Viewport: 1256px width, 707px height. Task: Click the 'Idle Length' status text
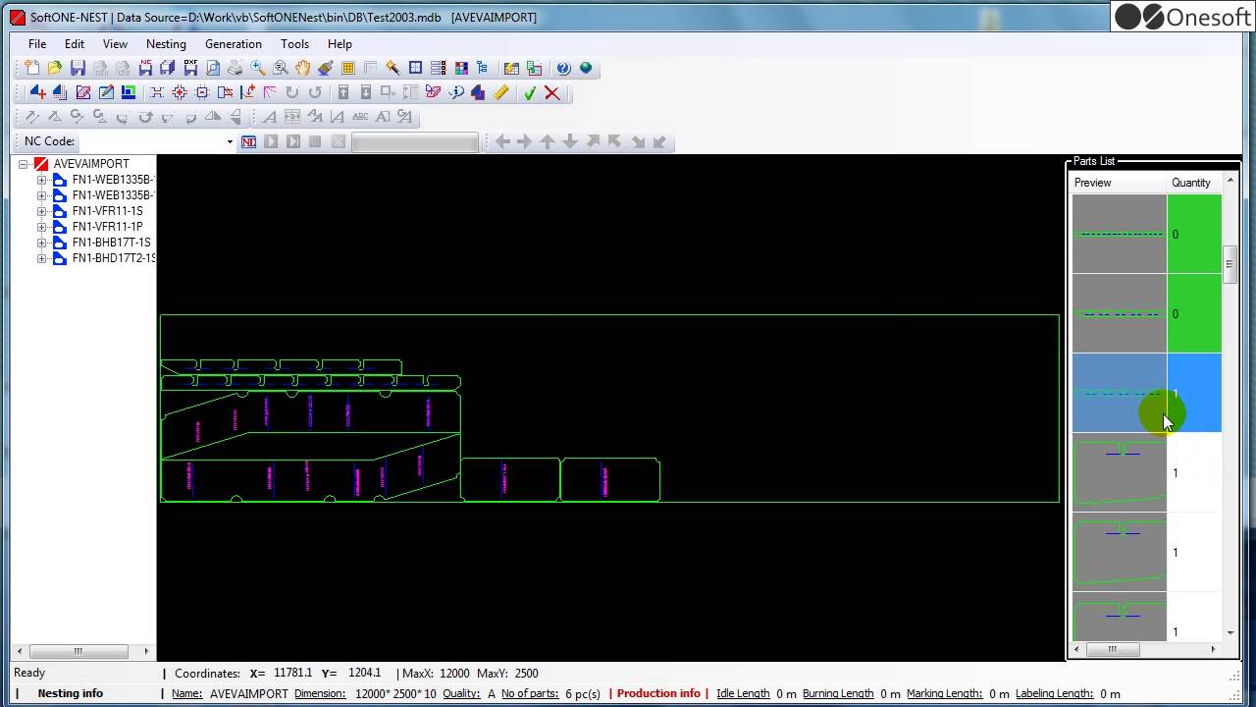click(x=743, y=693)
